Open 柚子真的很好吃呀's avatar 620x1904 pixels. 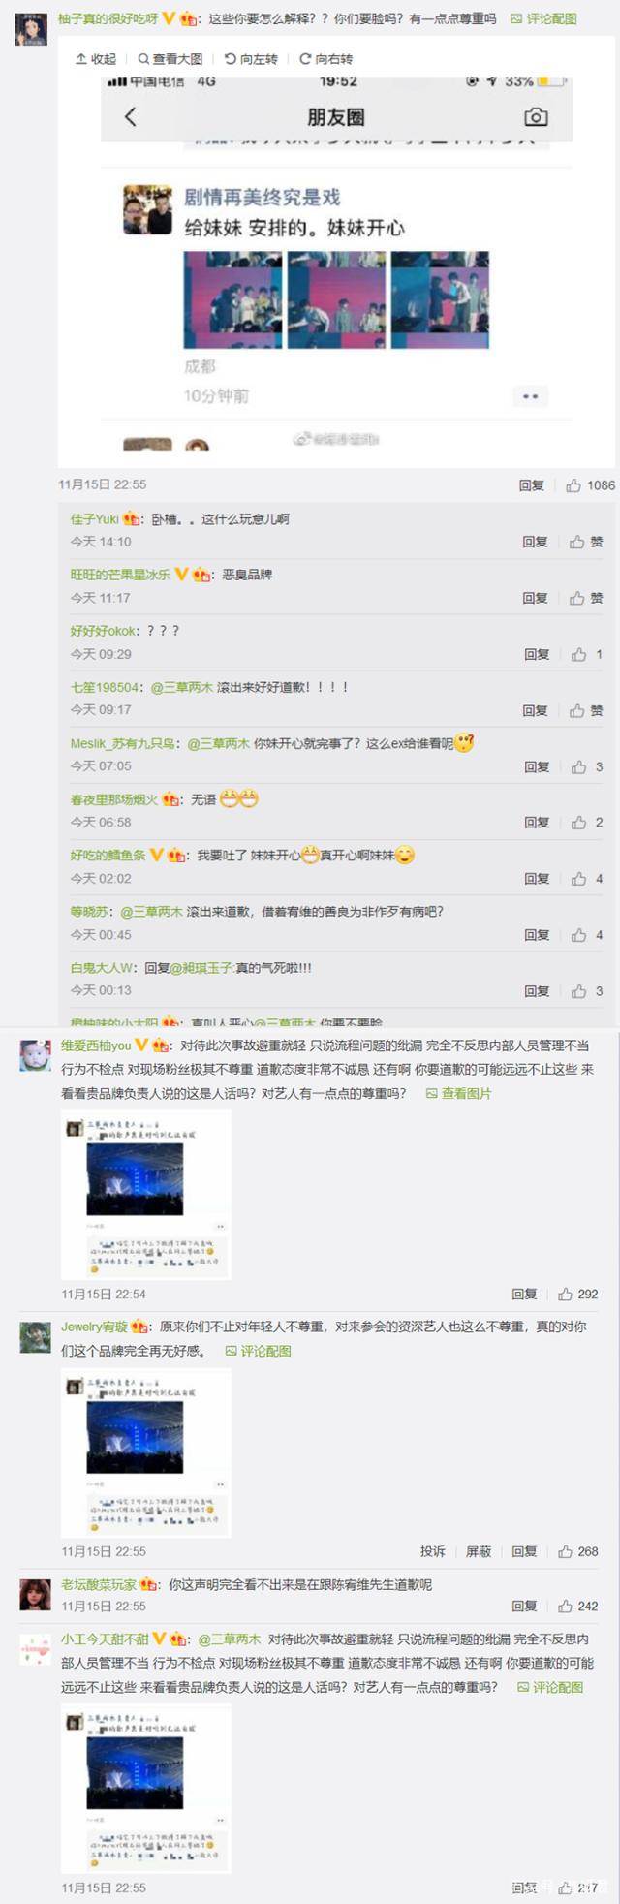(31, 29)
